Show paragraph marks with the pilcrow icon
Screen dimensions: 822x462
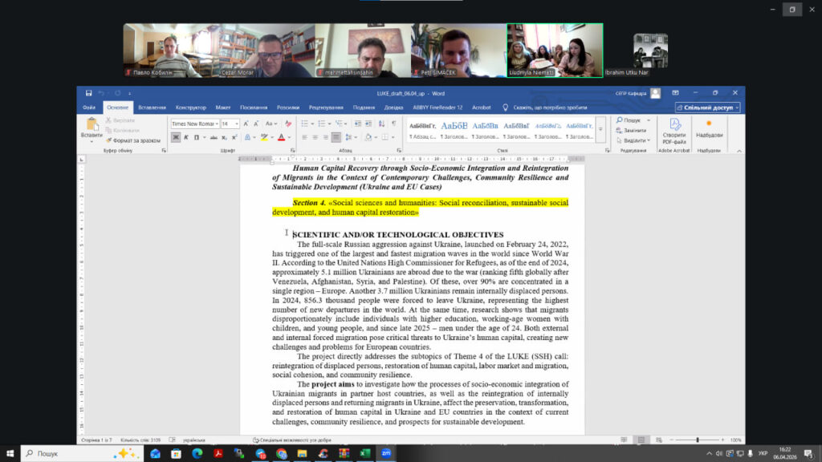coord(393,124)
